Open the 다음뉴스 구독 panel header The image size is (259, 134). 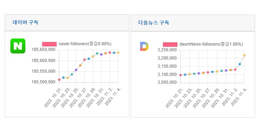pos(193,23)
